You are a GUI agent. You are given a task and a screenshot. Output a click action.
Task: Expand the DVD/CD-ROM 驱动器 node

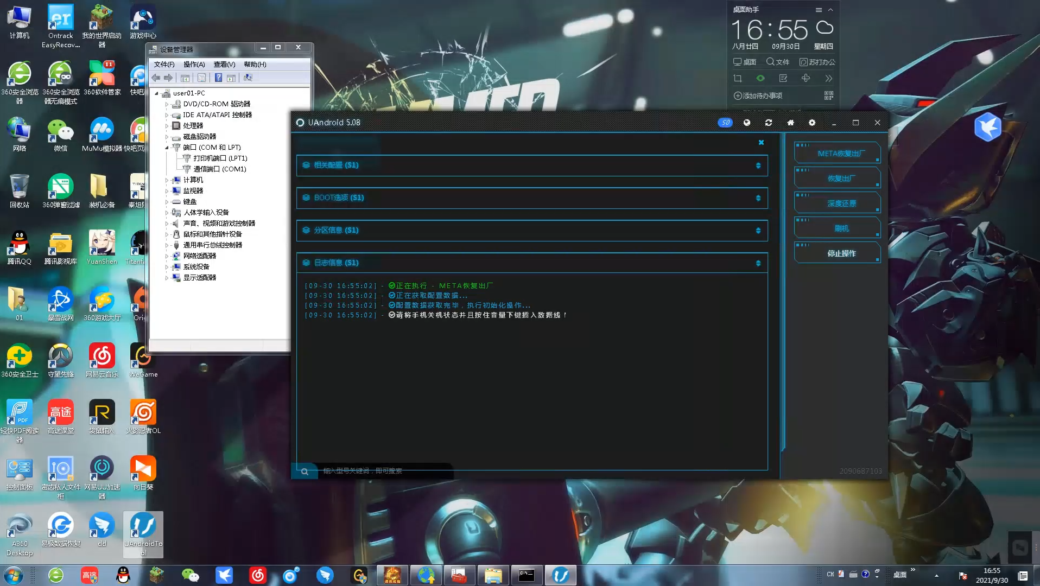(167, 104)
